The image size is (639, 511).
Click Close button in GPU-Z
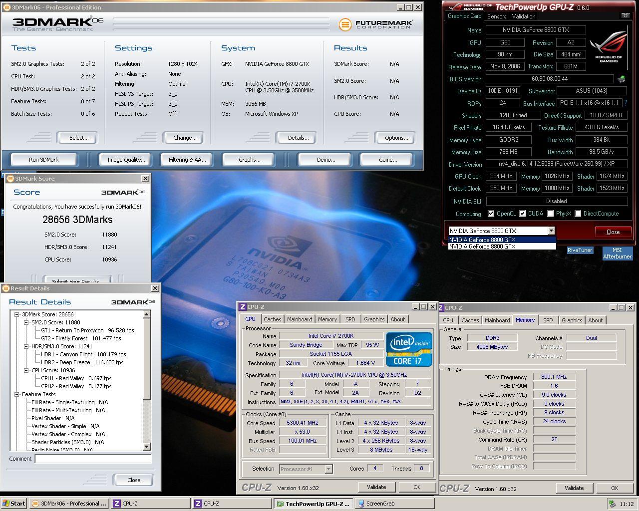[x=613, y=232]
